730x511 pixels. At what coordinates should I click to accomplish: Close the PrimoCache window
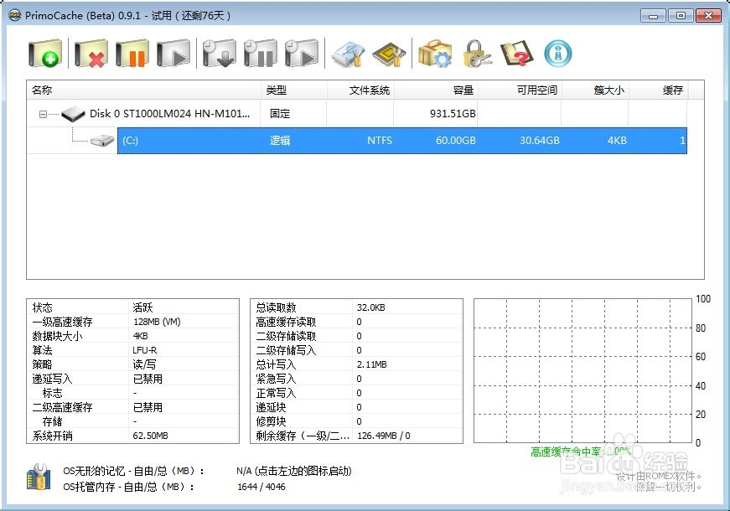708,16
